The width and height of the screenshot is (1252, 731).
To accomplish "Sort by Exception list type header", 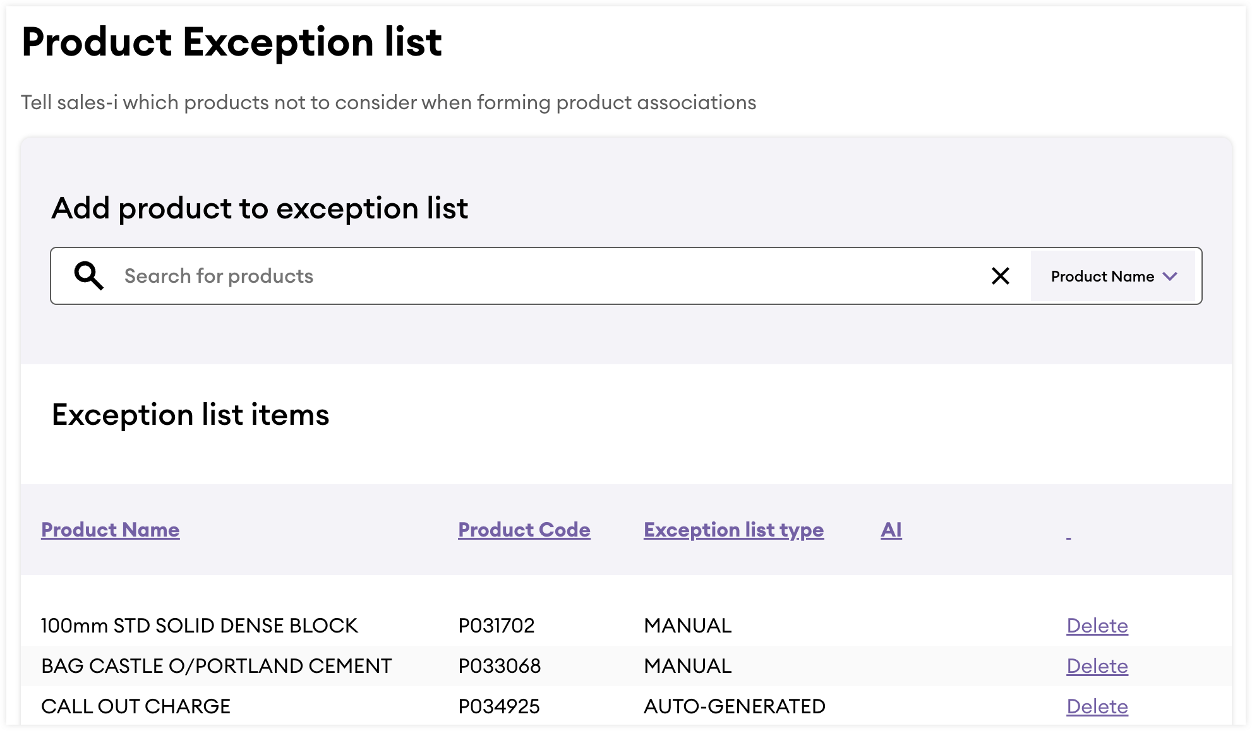I will [733, 530].
